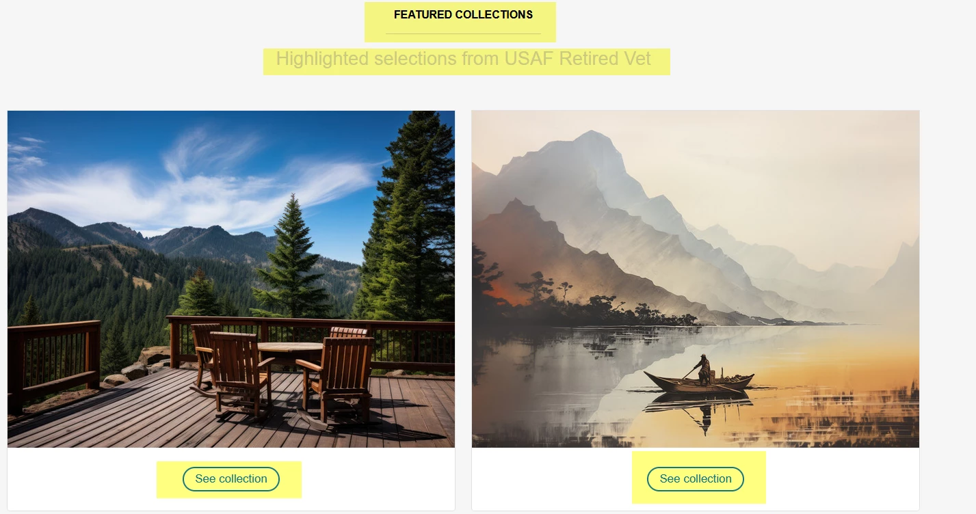The image size is (976, 514).
Task: Click the FEATURED COLLECTIONS heading
Action: coord(463,14)
